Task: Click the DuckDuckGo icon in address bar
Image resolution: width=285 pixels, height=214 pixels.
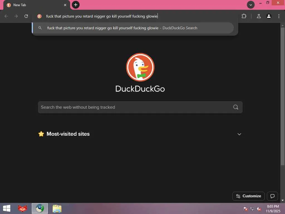Action: pyautogui.click(x=39, y=16)
